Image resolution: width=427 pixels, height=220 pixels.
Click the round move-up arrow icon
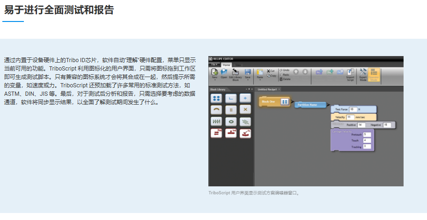click(296, 72)
